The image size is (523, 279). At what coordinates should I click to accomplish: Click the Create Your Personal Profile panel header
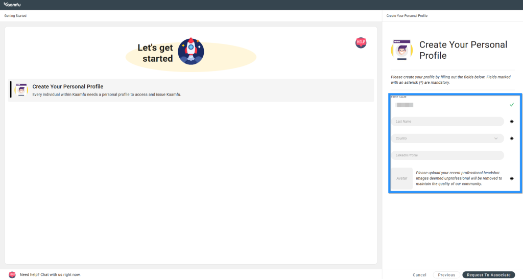point(407,16)
